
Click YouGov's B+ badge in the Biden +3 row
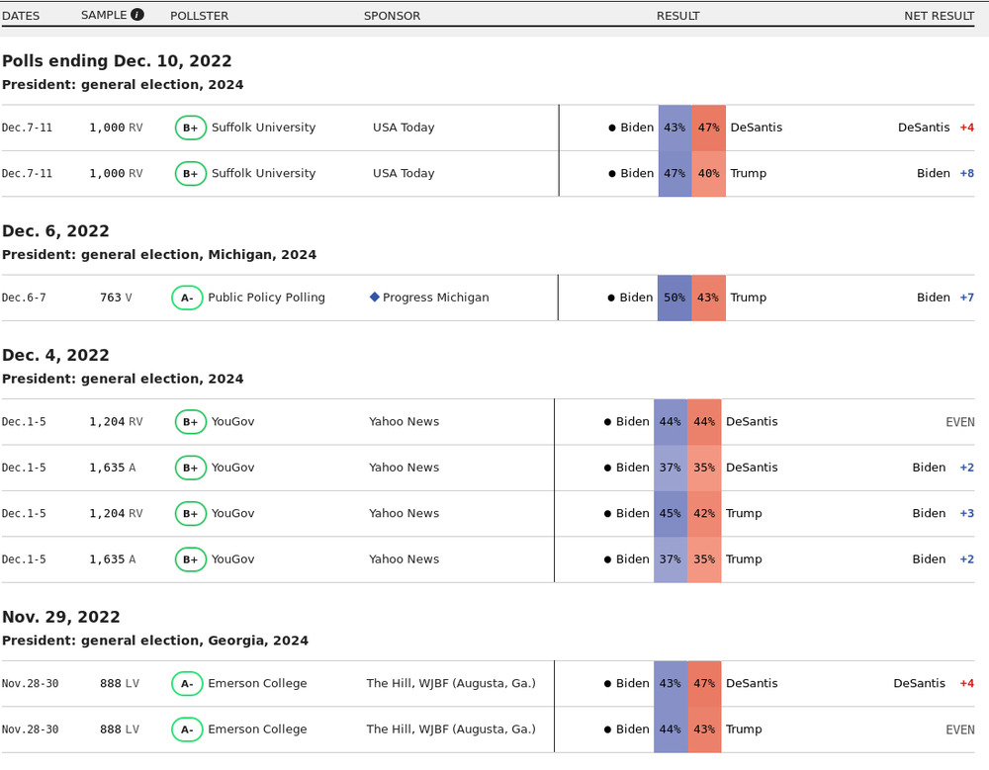coord(191,513)
